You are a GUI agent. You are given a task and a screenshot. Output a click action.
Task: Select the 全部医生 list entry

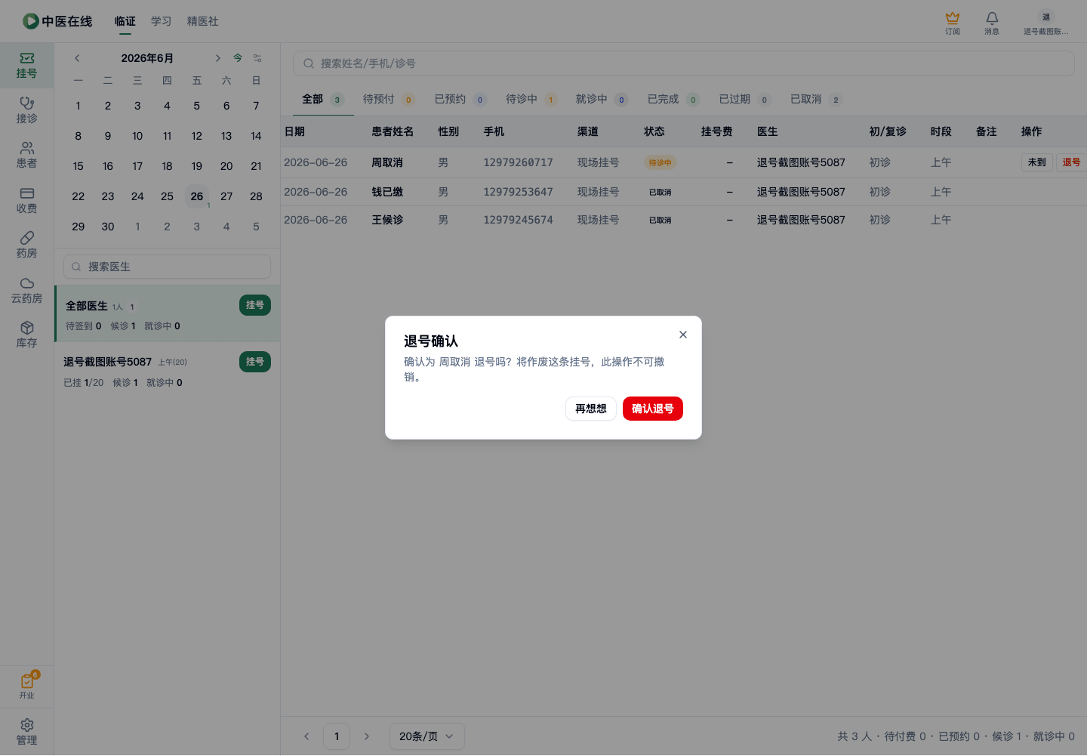coord(168,313)
